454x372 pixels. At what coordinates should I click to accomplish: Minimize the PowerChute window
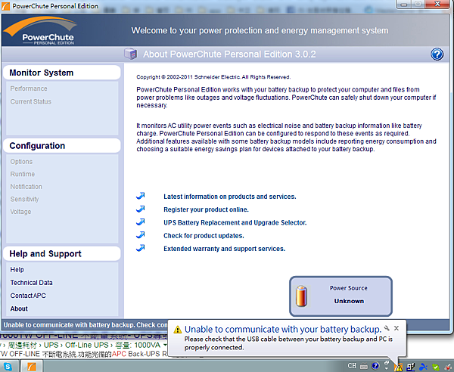[404, 4]
